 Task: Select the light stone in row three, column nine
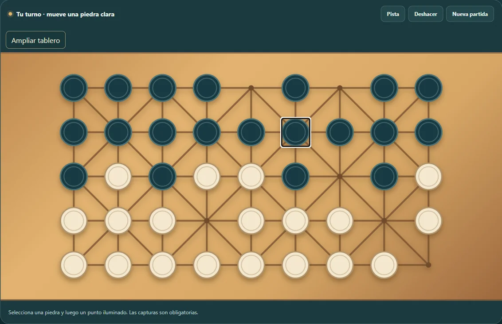[x=428, y=176]
